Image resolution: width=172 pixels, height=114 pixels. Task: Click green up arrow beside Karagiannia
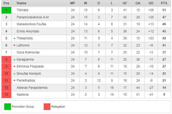pos(14,60)
